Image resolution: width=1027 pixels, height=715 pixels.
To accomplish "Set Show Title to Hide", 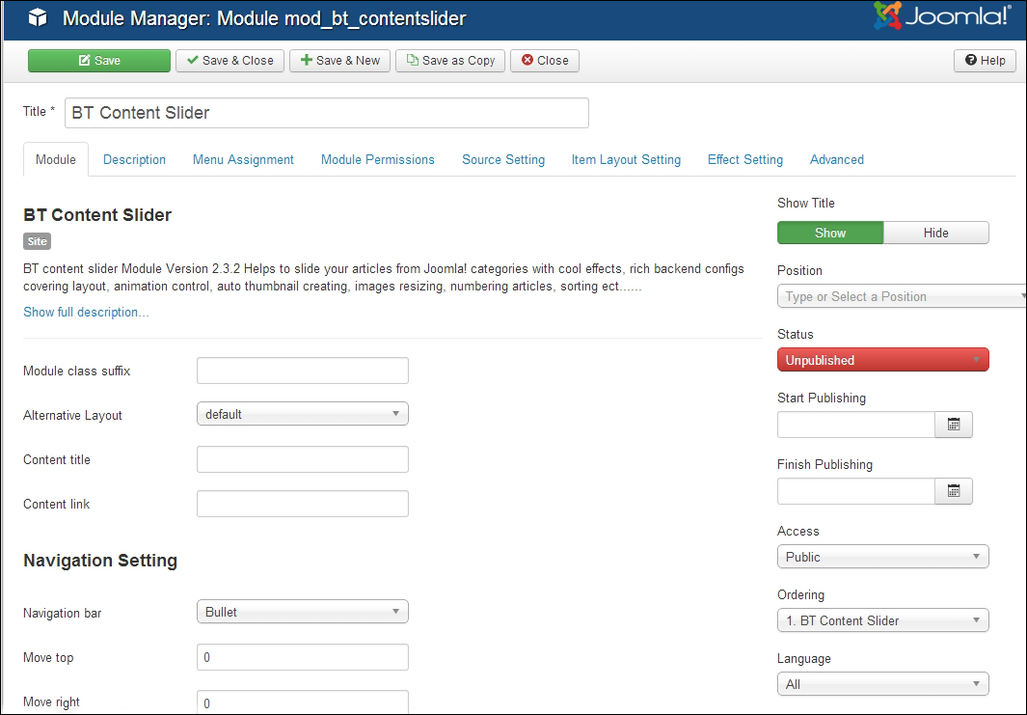I will coord(936,233).
